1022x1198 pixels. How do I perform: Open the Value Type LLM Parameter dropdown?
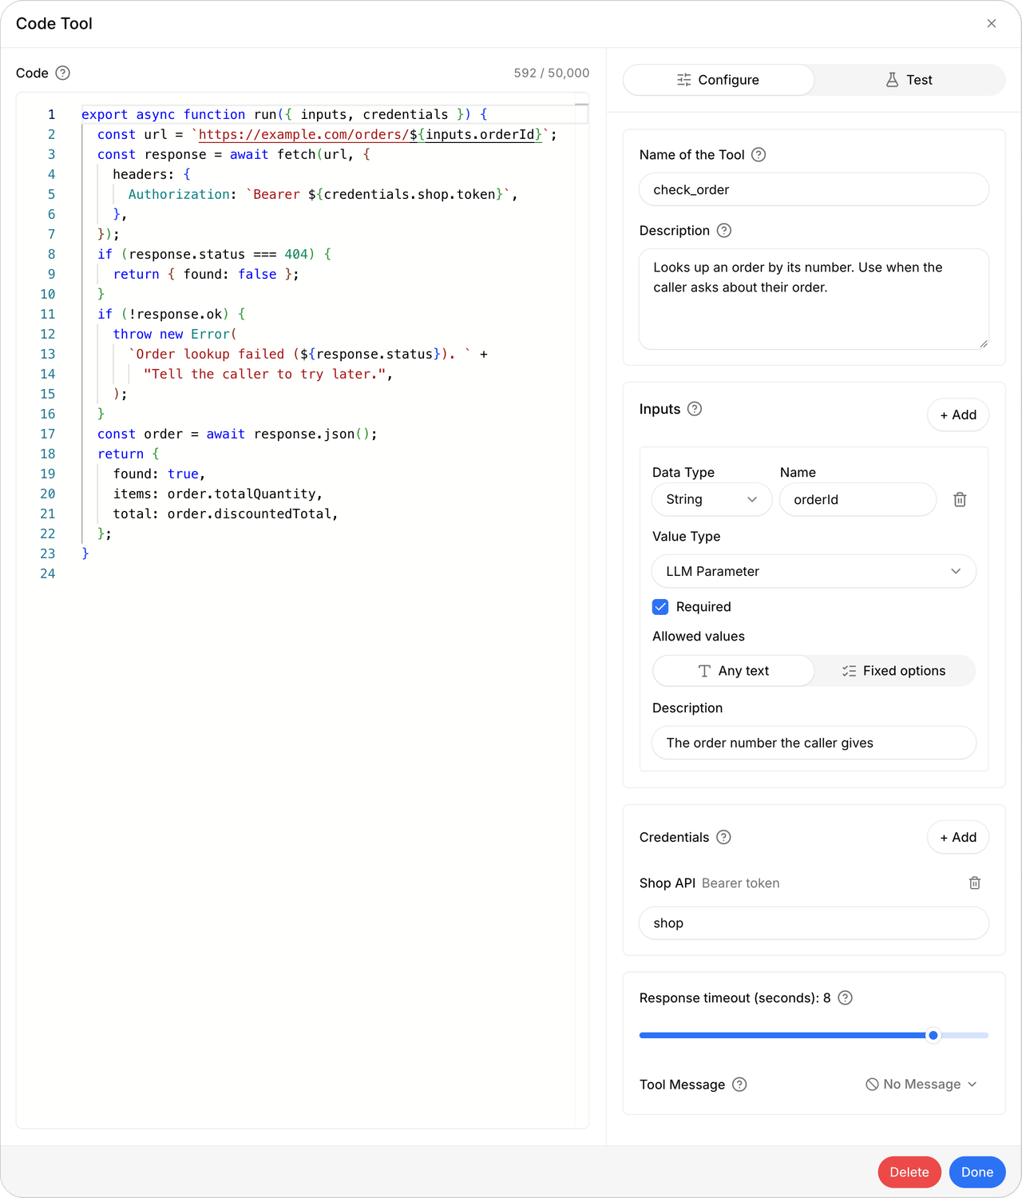pos(814,571)
